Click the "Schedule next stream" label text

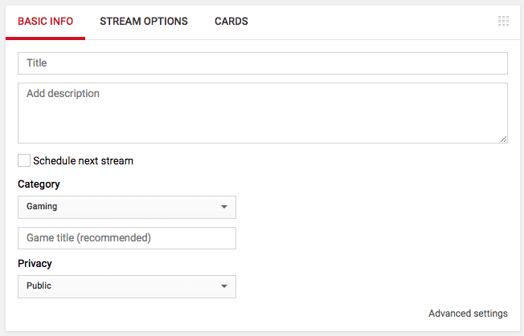coord(83,161)
